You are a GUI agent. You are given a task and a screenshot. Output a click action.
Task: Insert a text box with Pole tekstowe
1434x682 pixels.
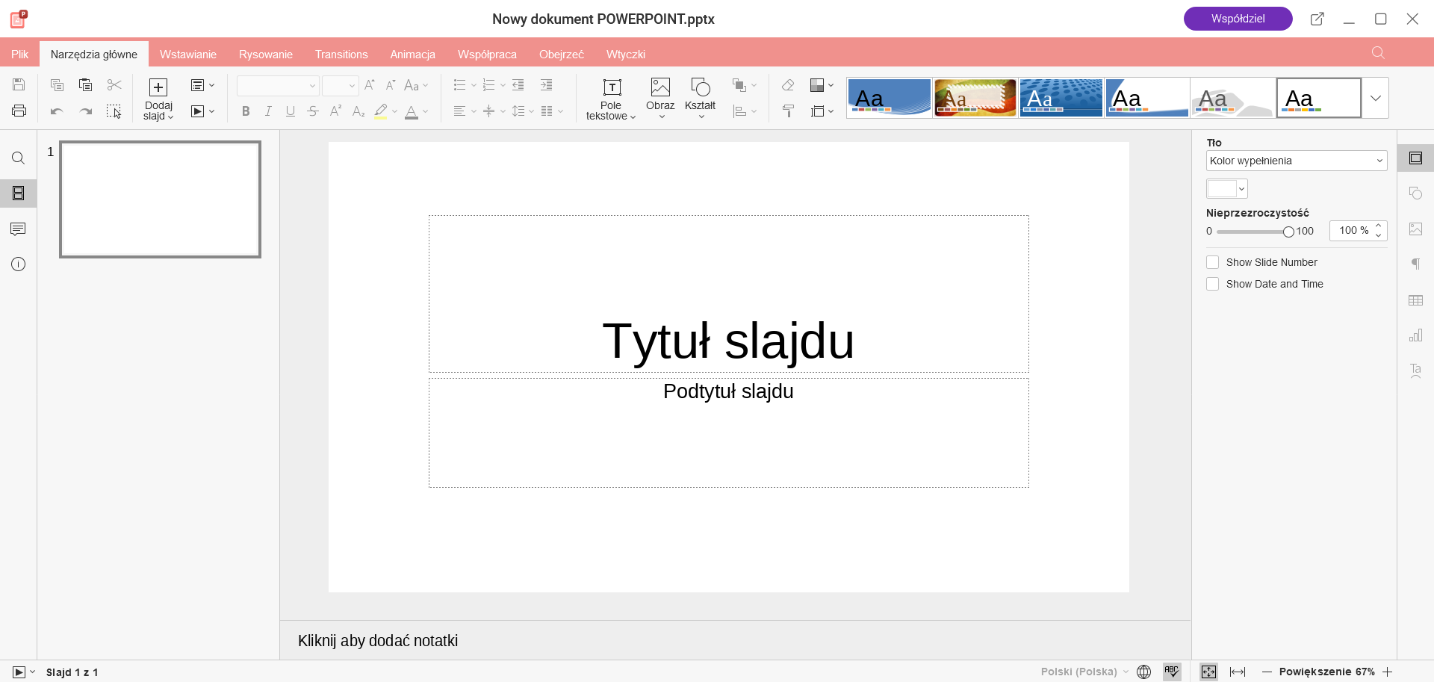(611, 99)
